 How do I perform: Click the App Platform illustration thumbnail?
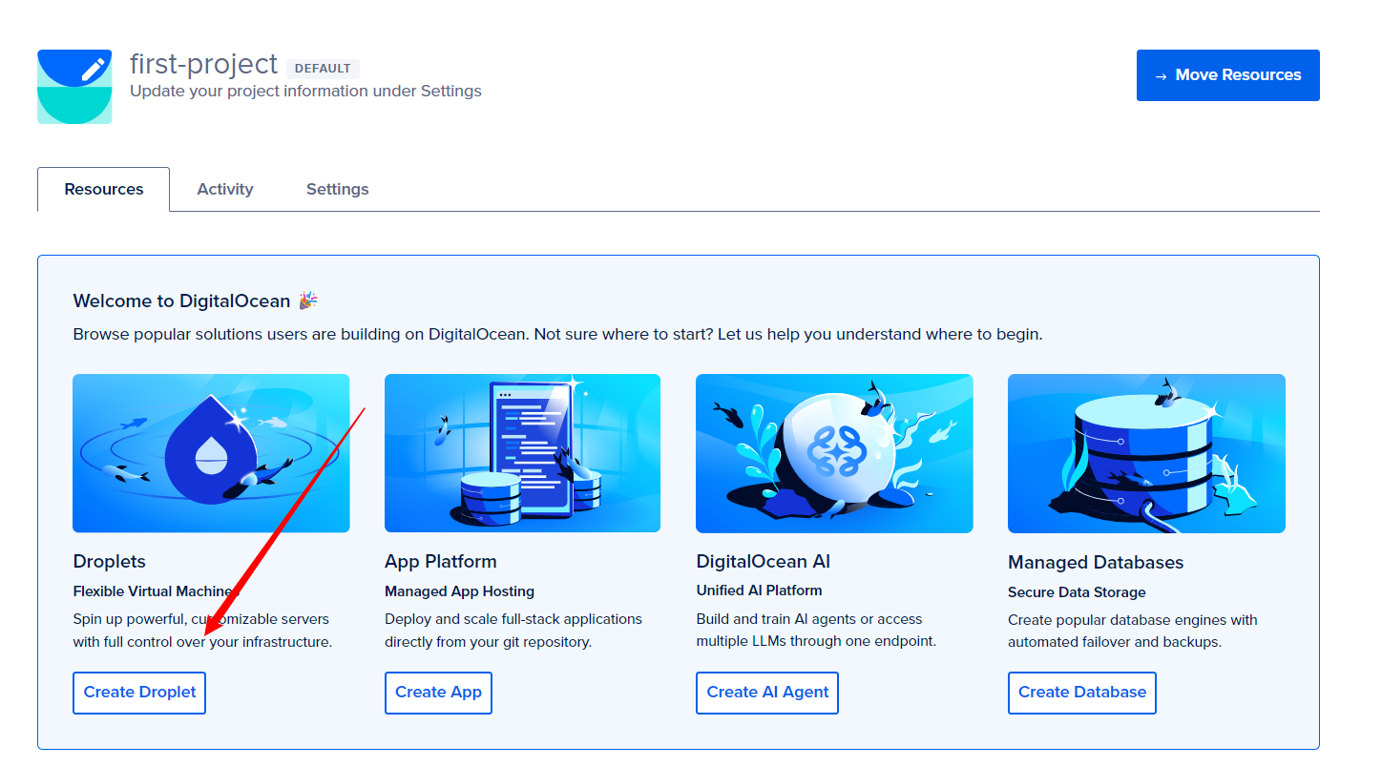pos(522,453)
